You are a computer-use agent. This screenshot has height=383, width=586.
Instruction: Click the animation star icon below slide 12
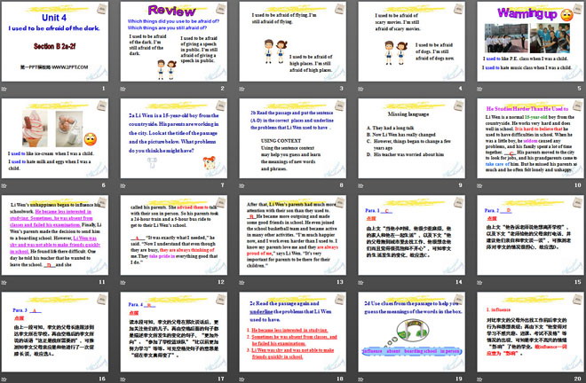[123, 283]
